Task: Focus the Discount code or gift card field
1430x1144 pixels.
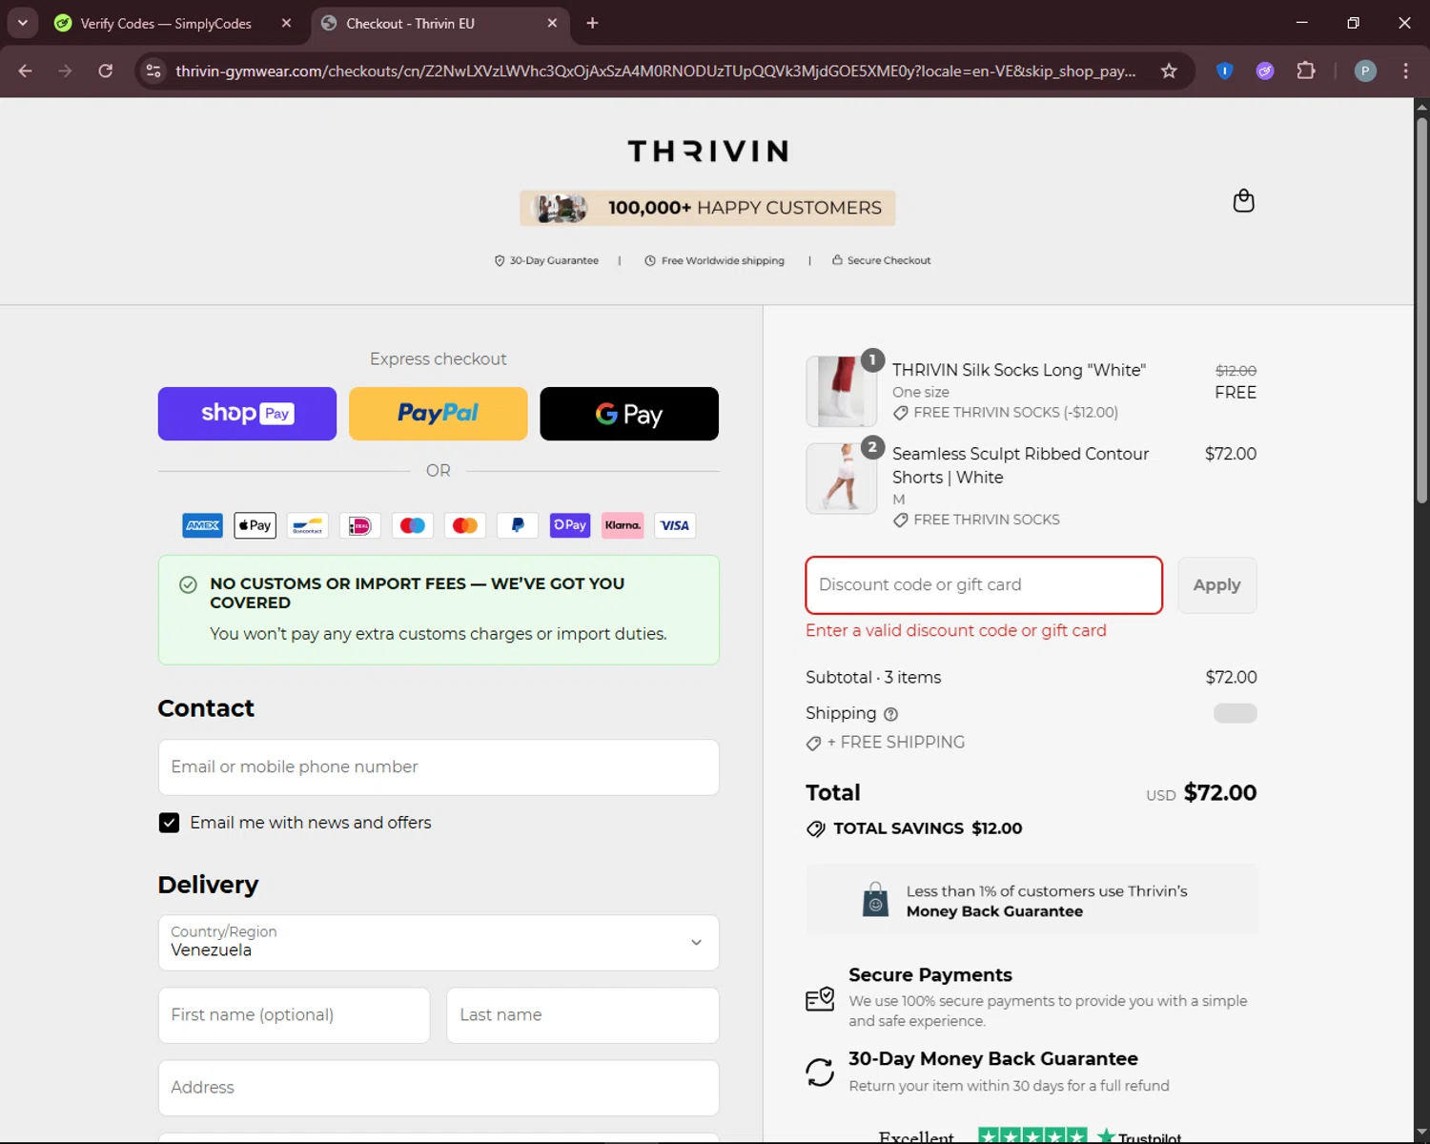Action: pos(984,585)
